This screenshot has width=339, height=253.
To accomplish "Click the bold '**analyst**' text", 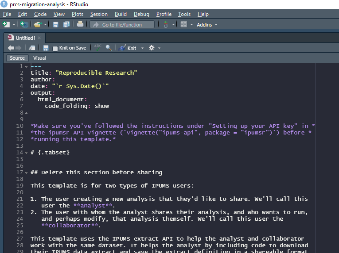I will [93, 206].
